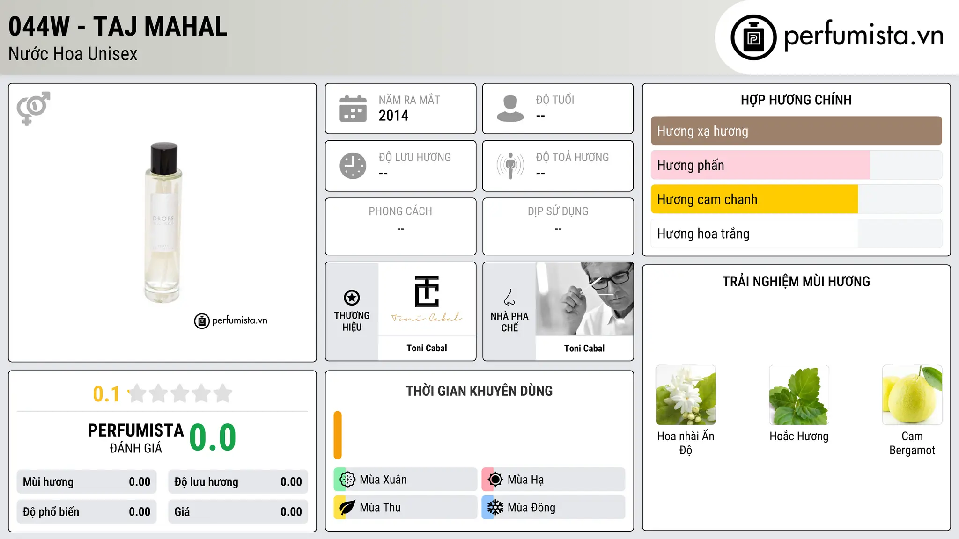Click the Hương phấn accord bar

click(x=796, y=165)
